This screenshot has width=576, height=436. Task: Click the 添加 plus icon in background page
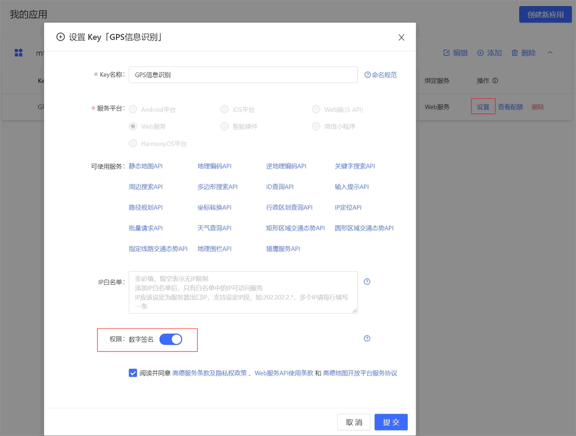480,53
